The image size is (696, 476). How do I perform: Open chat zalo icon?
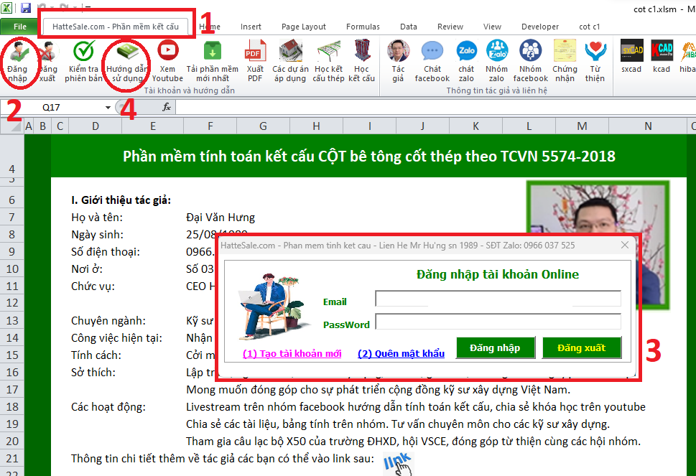point(466,61)
